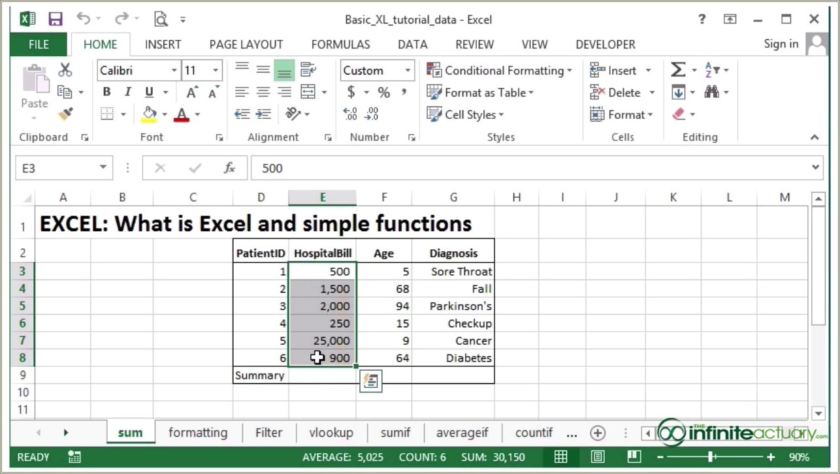Image resolution: width=840 pixels, height=474 pixels.
Task: Toggle Align Right horizontal alignment
Action: pyautogui.click(x=284, y=92)
